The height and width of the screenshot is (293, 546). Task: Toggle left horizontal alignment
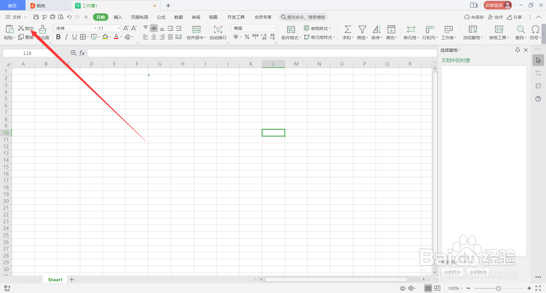pyautogui.click(x=146, y=37)
